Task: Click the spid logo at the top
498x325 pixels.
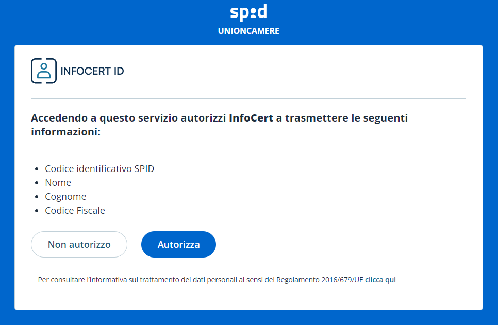Action: tap(248, 12)
